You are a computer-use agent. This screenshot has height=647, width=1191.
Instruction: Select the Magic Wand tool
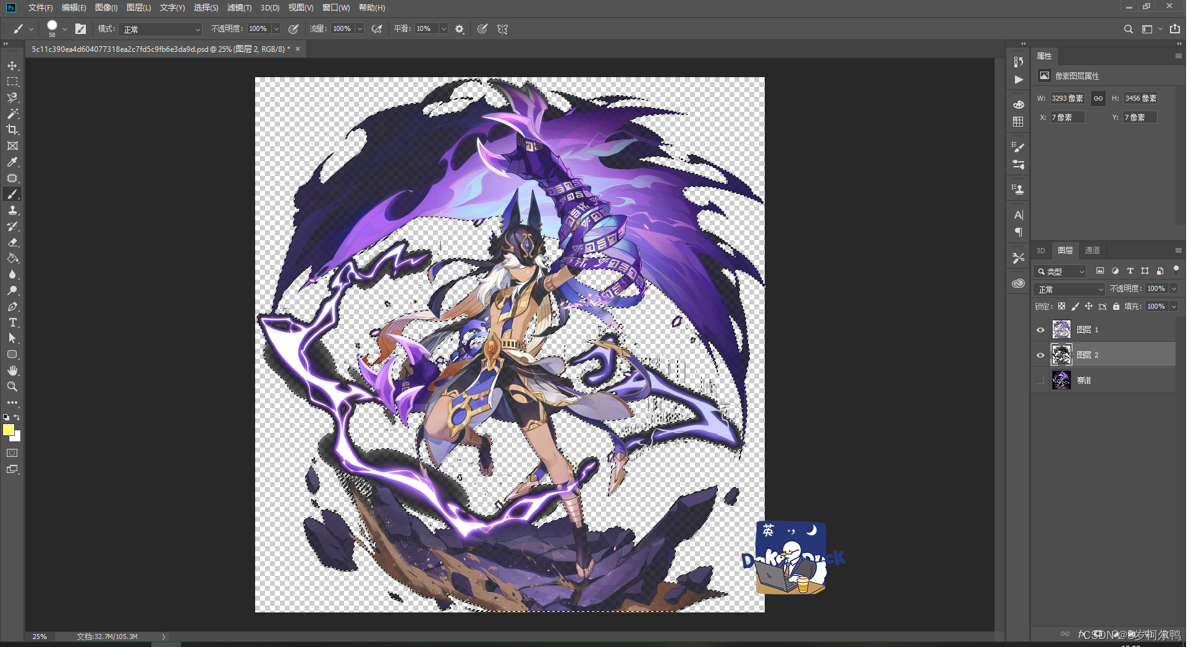12,114
